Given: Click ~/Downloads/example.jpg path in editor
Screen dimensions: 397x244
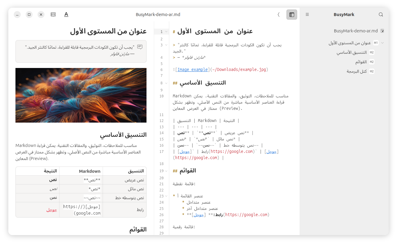Looking at the screenshot, I should (x=239, y=70).
